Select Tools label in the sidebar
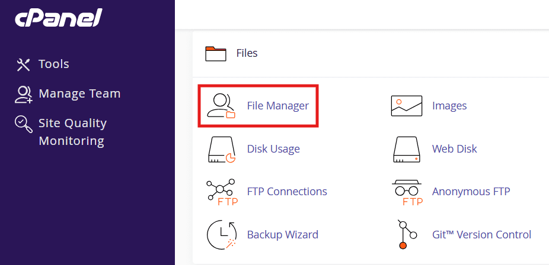This screenshot has height=265, width=549. click(x=54, y=64)
